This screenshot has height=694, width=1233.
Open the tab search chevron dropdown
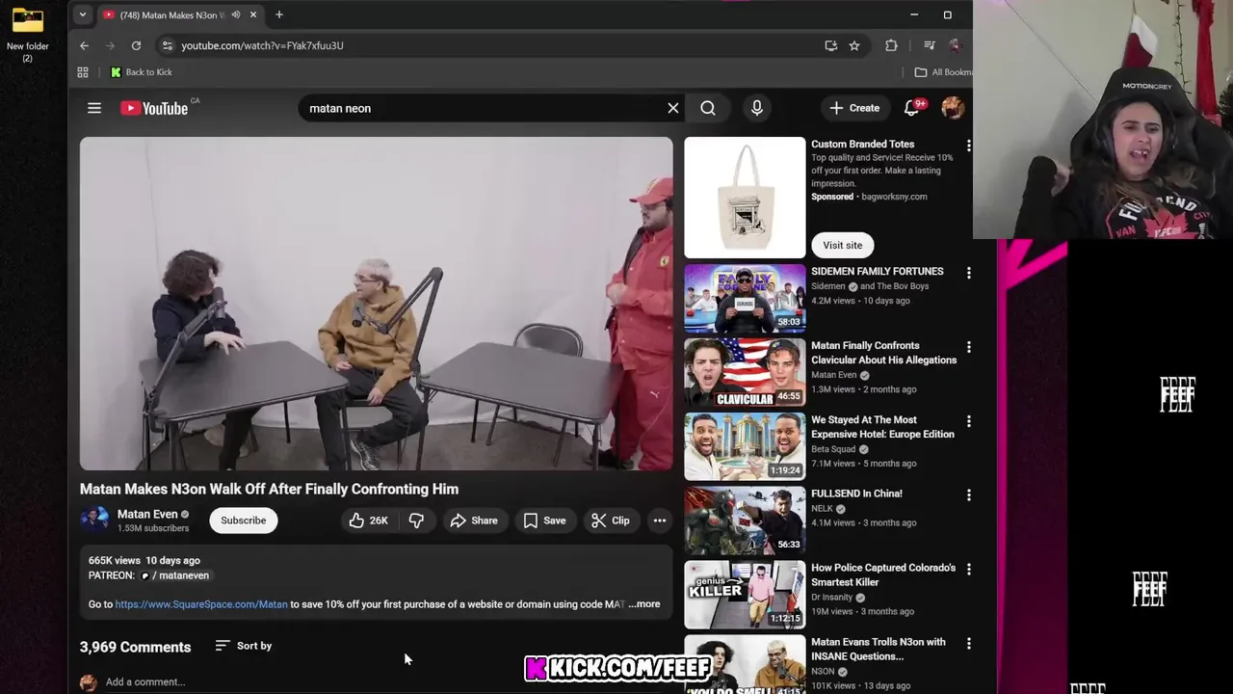tap(83, 14)
